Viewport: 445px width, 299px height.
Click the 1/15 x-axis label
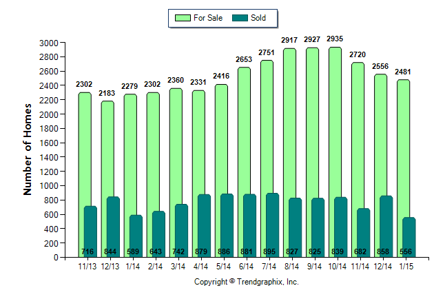tap(408, 266)
